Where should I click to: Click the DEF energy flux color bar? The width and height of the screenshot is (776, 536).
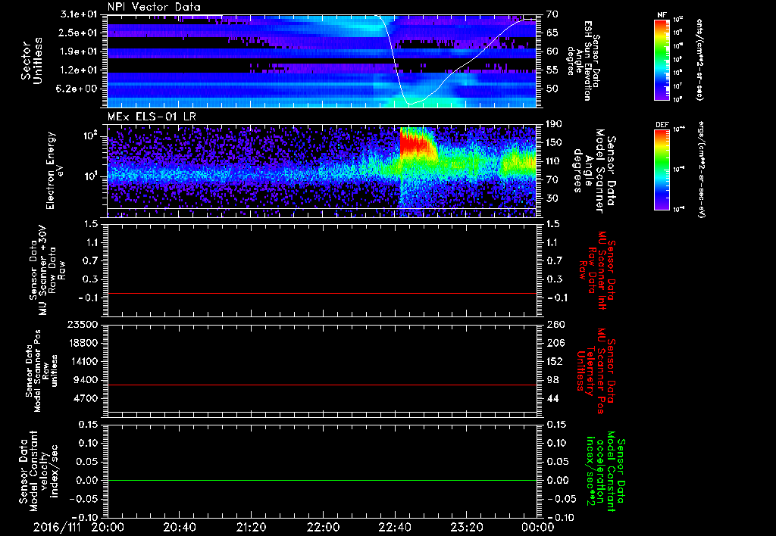coord(662,169)
